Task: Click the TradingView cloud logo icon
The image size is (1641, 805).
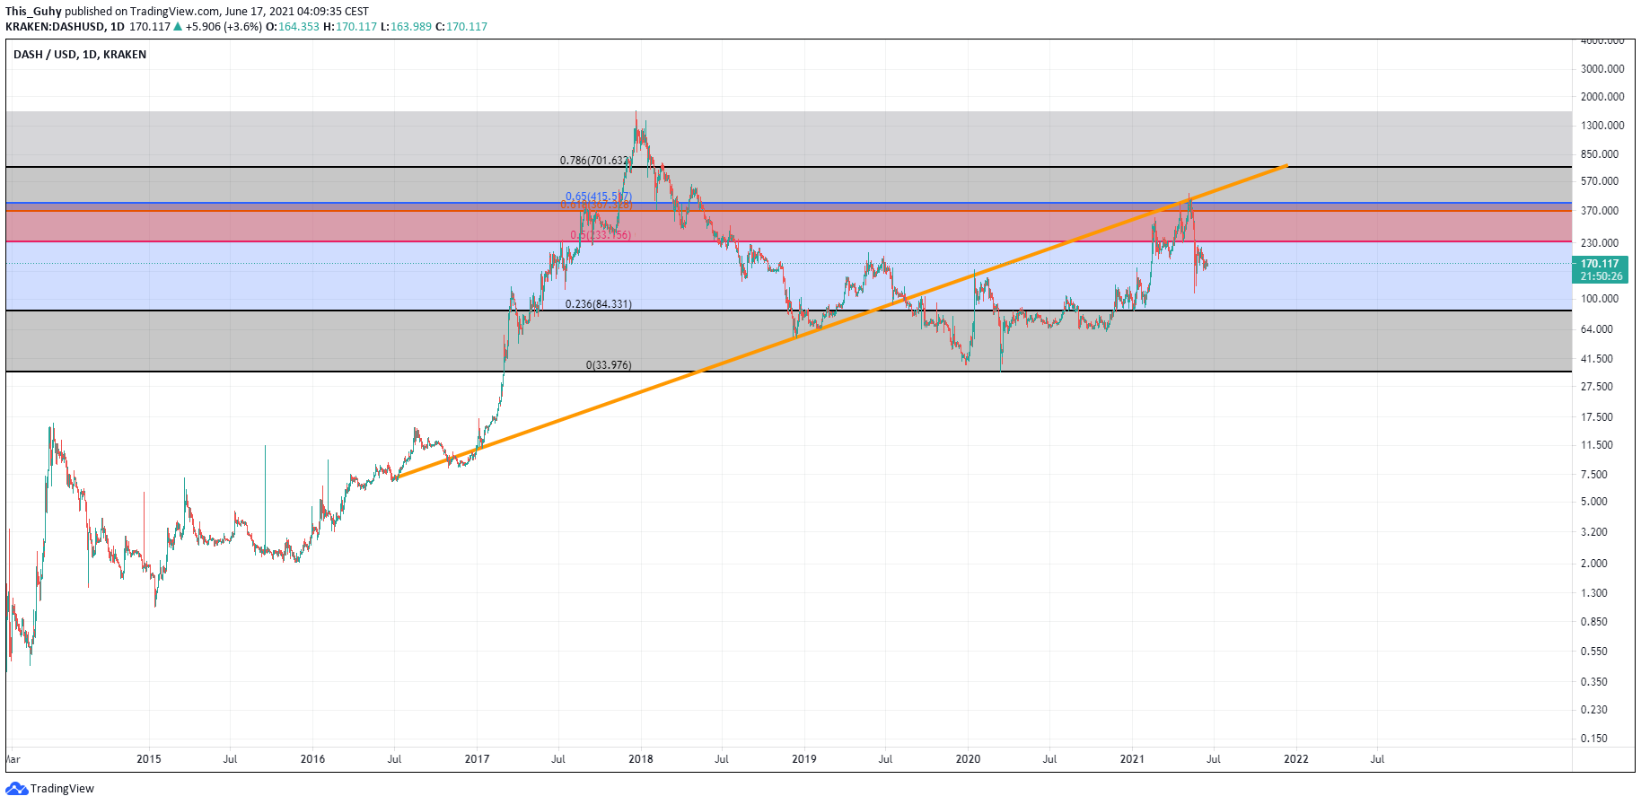Action: coord(16,789)
